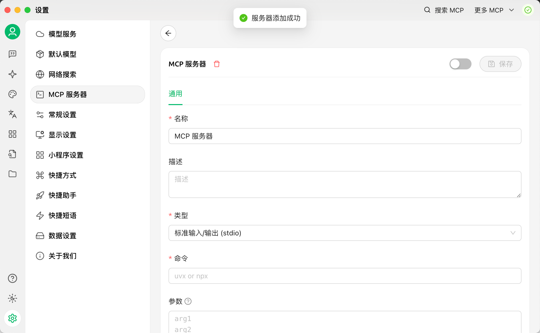Open 快捷方式 settings menu item
The image size is (540, 333).
click(x=62, y=175)
